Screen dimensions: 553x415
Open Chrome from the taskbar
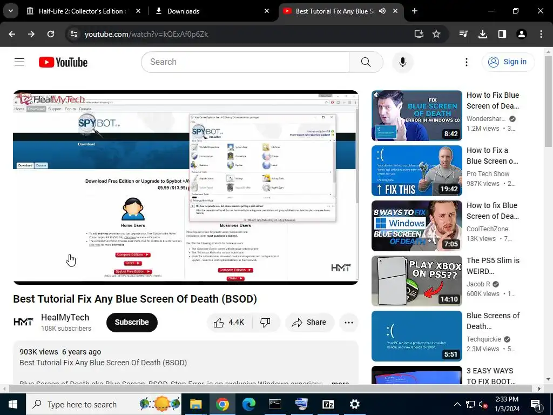tap(222, 404)
